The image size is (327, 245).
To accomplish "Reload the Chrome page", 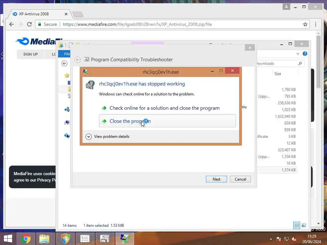I will point(29,24).
